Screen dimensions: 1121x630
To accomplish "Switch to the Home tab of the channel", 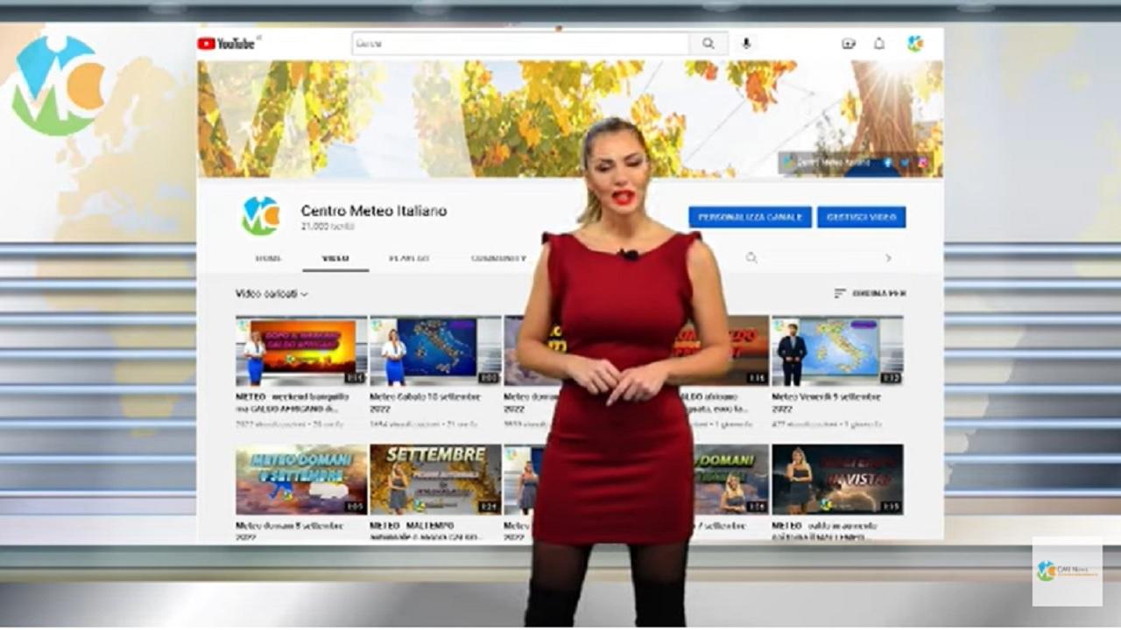I will [x=268, y=258].
